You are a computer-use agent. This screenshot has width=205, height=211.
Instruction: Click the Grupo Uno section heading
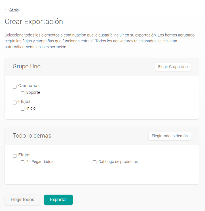pyautogui.click(x=27, y=67)
